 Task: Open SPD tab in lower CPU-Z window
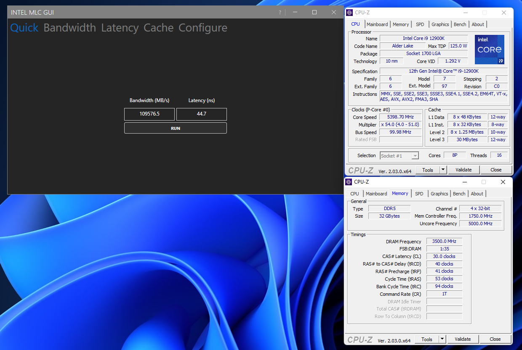click(419, 194)
